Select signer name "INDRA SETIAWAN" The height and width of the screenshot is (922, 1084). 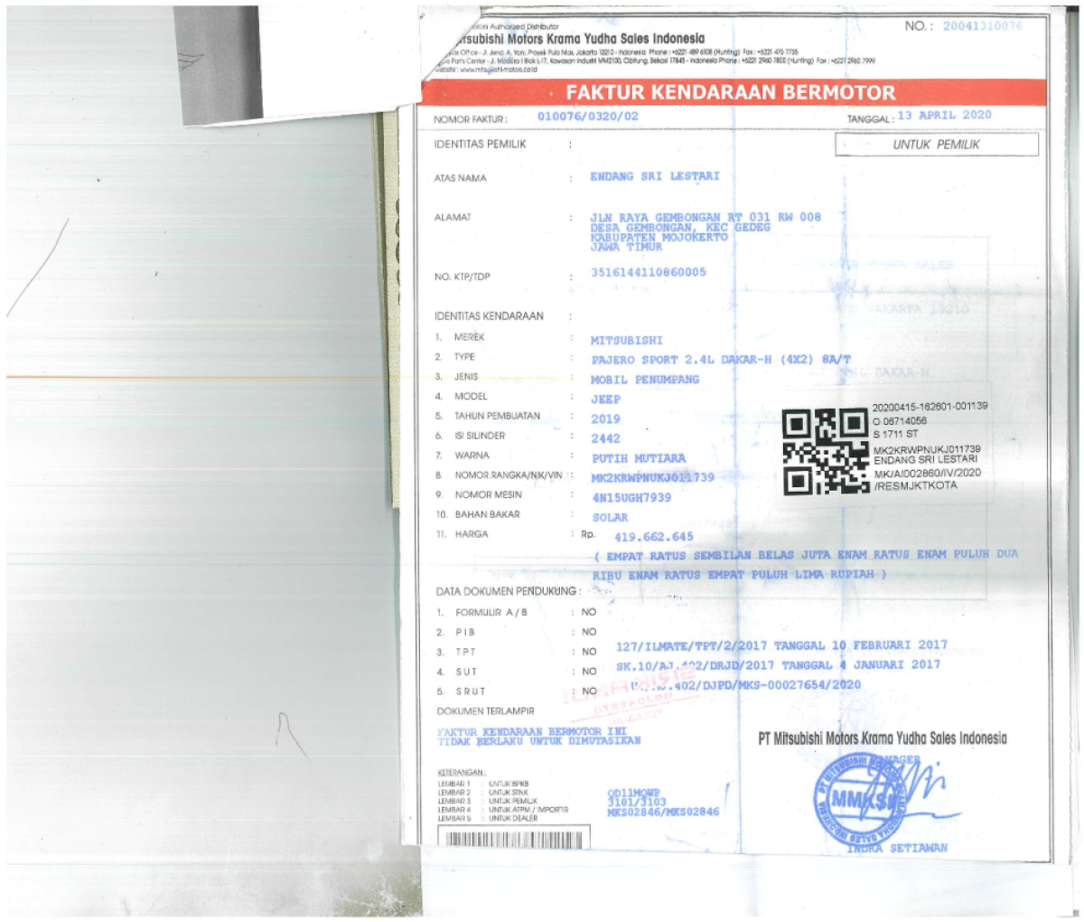click(x=898, y=848)
